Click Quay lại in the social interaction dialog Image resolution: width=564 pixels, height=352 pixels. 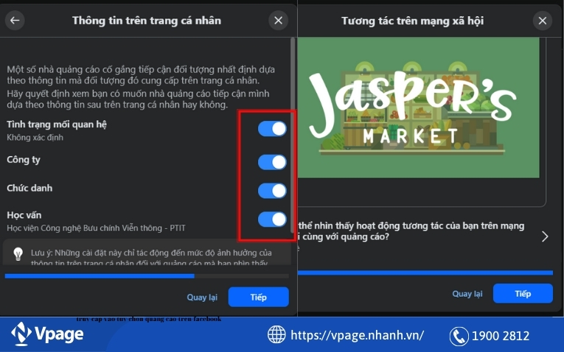[x=467, y=294]
